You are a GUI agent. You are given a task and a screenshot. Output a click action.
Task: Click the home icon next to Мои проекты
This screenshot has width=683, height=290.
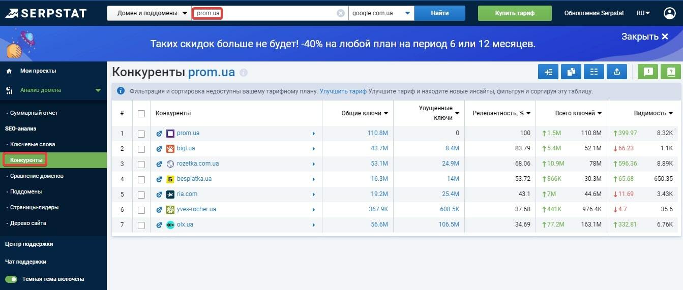9,71
